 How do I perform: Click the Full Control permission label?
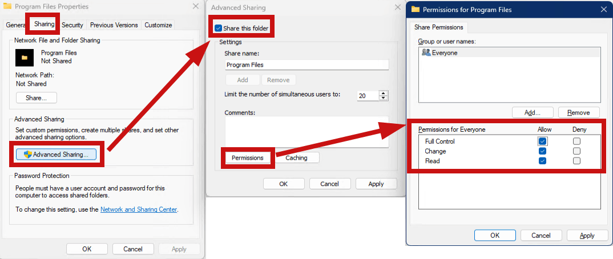click(x=440, y=141)
